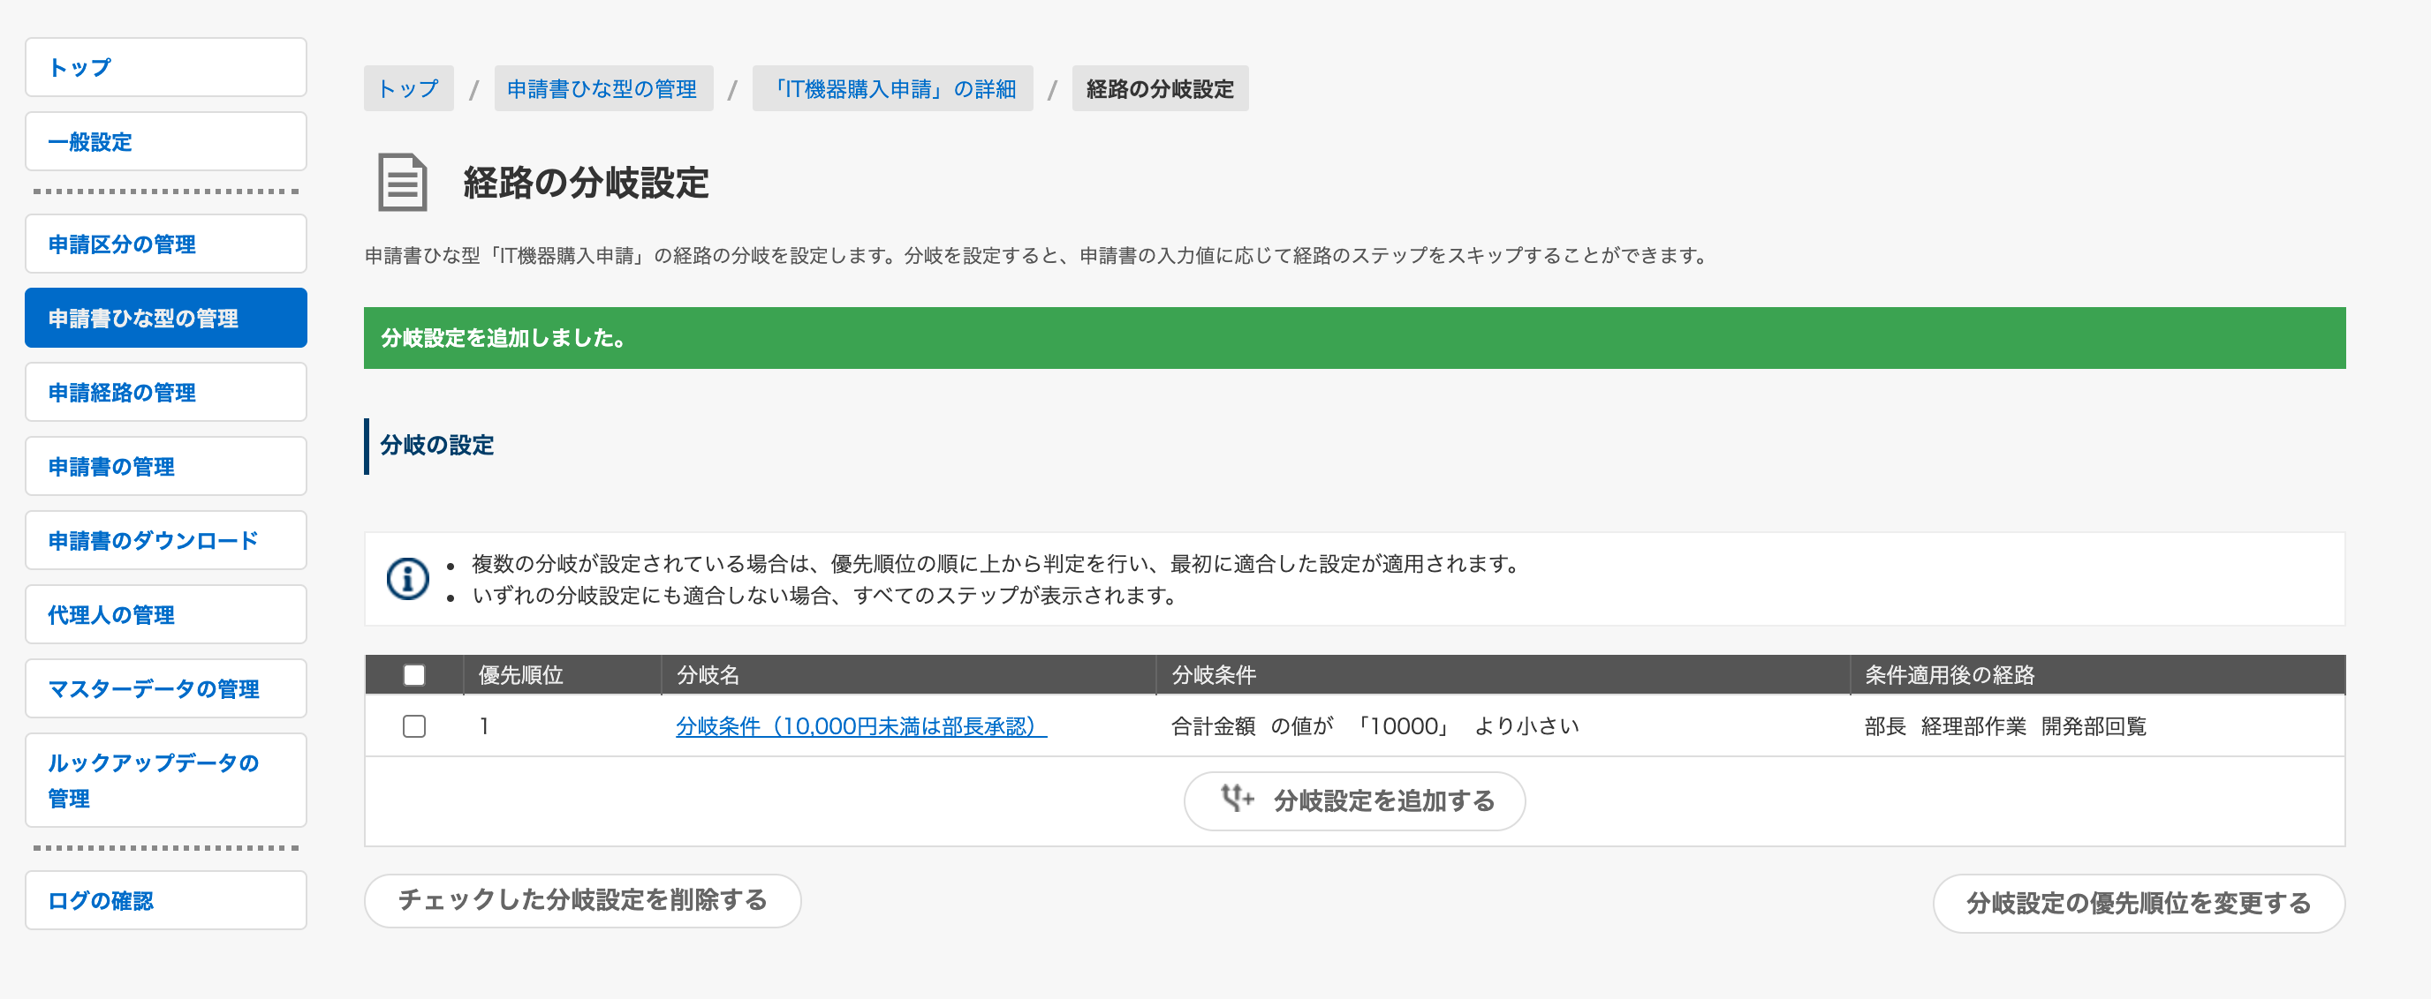Image resolution: width=2431 pixels, height=999 pixels.
Task: Go to 申請経路の管理 in sidebar
Action: pos(166,392)
